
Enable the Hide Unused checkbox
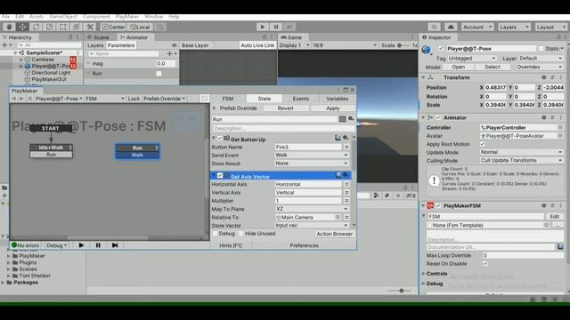click(240, 234)
